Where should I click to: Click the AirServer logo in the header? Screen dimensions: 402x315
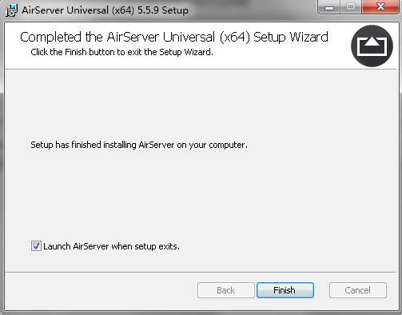(x=372, y=46)
